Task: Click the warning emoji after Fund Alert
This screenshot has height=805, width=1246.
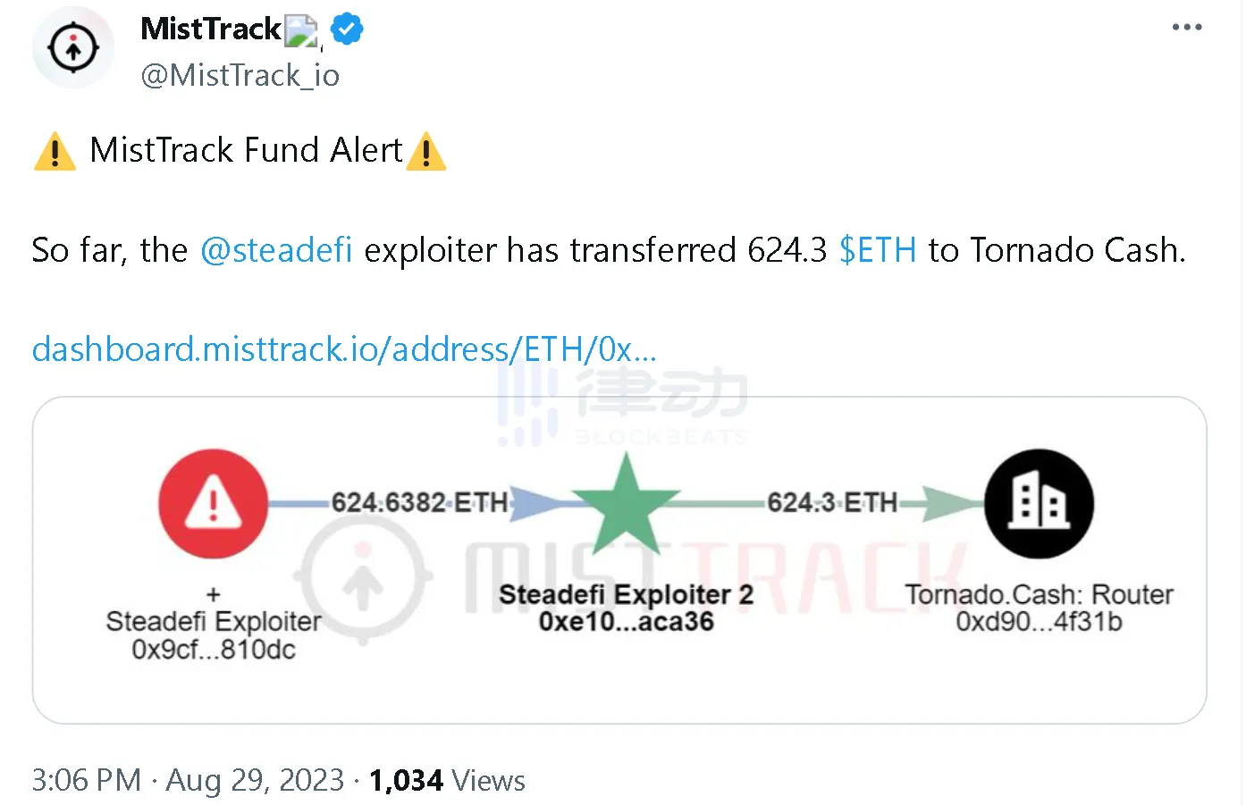Action: 426,151
